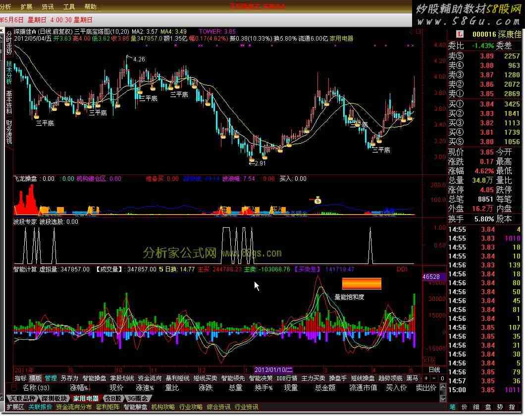Open the 含B股 sector tab

113,398
